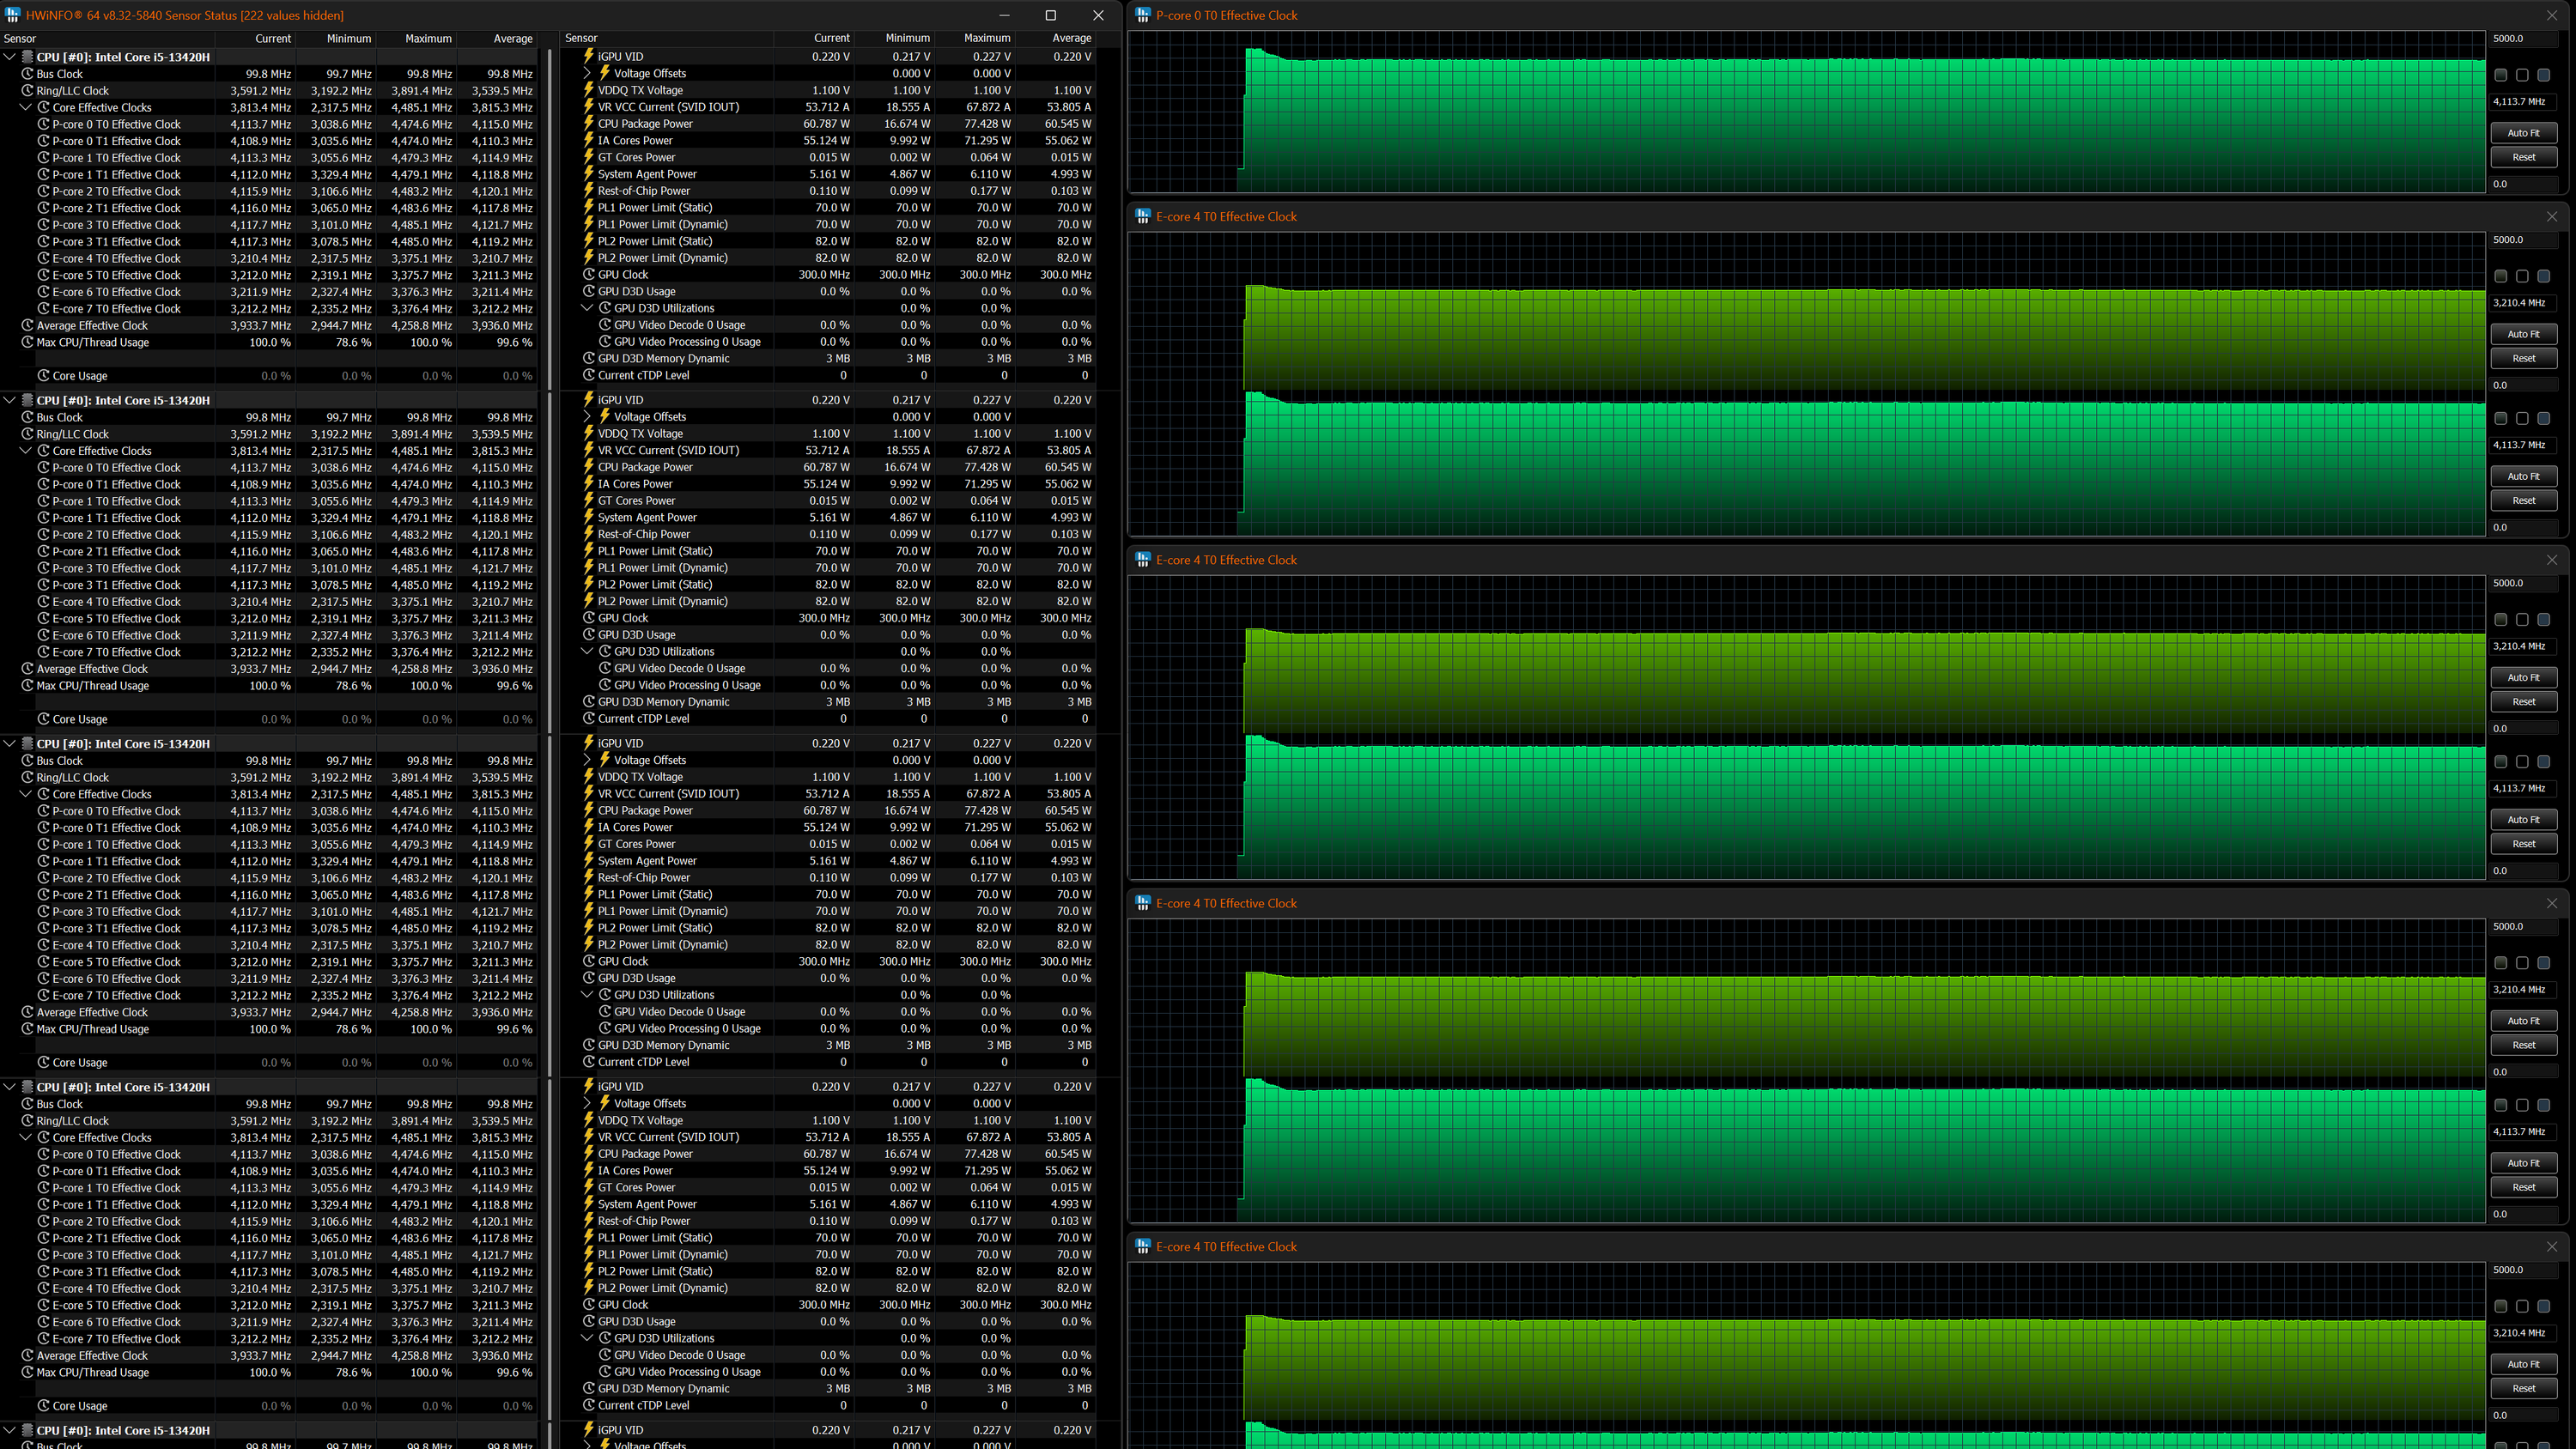
Task: Click icon of topmost GPU Video Decode 0 Usage
Action: click(605, 325)
